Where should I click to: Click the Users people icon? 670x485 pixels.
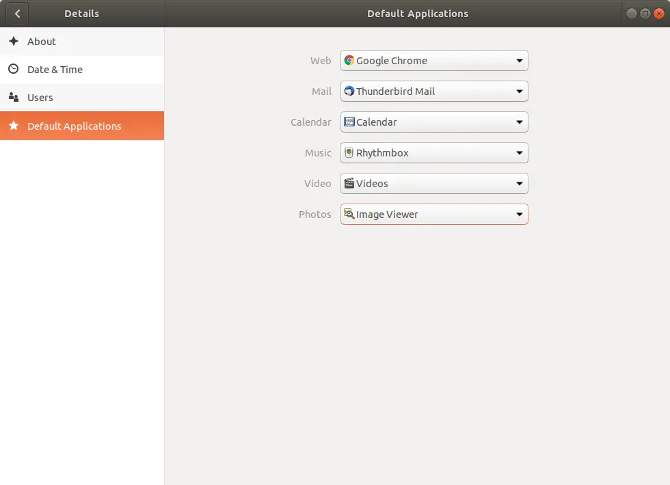[14, 97]
